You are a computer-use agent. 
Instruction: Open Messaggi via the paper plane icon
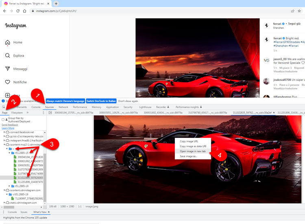pyautogui.click(x=7, y=69)
